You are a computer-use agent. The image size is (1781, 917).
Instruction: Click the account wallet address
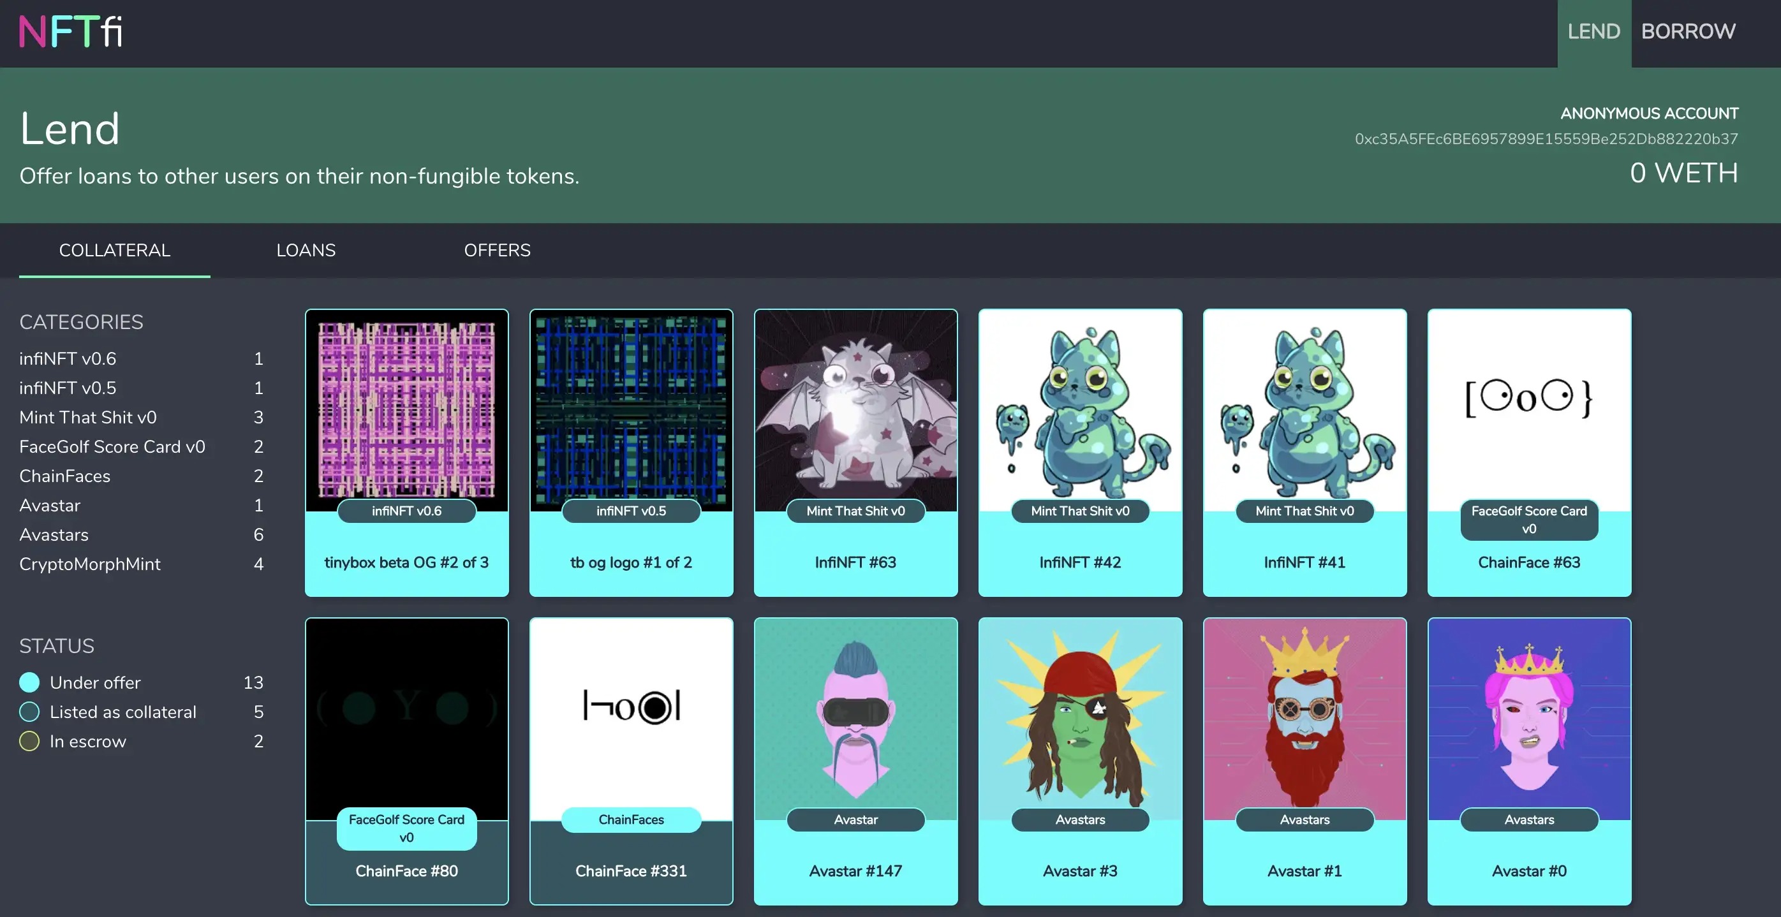pyautogui.click(x=1546, y=139)
